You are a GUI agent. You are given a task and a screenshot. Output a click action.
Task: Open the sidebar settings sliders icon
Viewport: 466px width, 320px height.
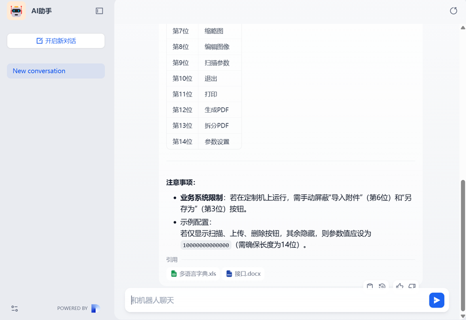click(15, 309)
